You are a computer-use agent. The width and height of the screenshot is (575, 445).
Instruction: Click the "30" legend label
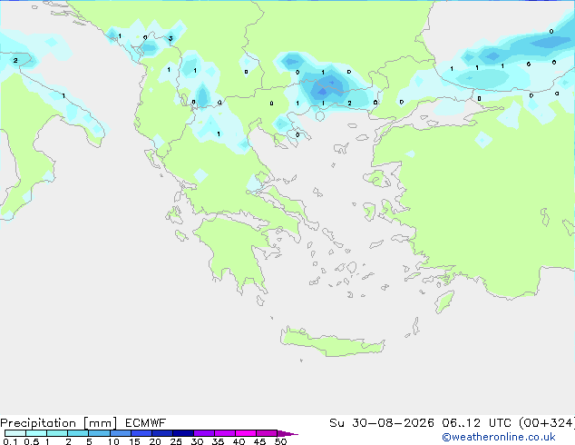click(x=197, y=441)
